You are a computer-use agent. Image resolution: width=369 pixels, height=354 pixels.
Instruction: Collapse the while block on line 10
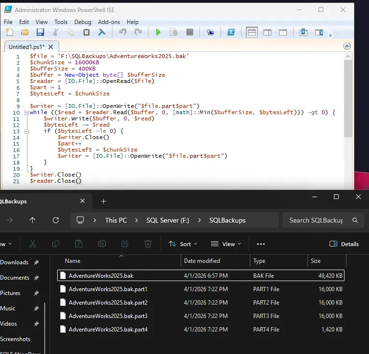(x=26, y=113)
